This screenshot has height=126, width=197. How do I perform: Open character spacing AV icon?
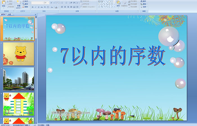click(x=48, y=7)
